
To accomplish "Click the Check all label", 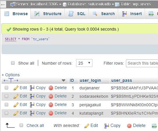I will pyautogui.click(x=35, y=125).
